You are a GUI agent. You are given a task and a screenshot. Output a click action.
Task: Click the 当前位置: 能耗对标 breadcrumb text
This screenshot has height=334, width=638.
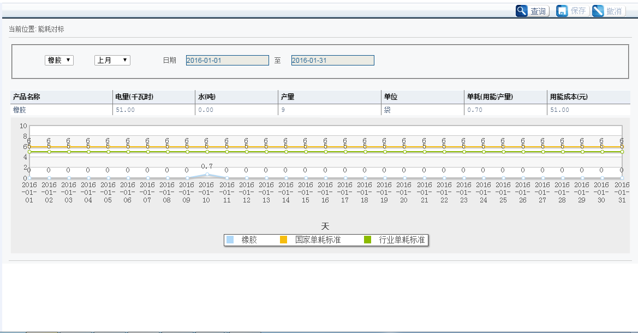pos(37,29)
